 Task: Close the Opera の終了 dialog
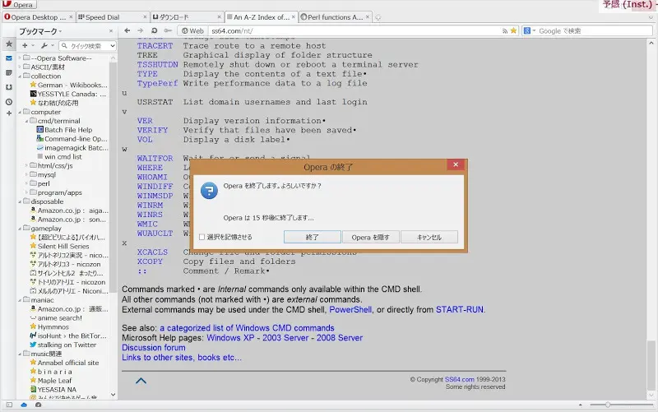pyautogui.click(x=456, y=164)
